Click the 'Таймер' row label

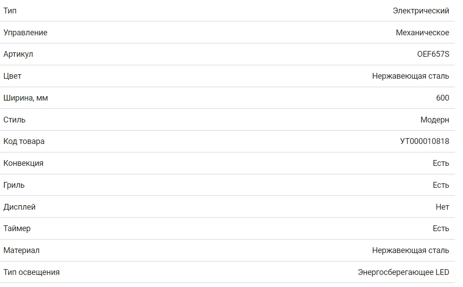[17, 228]
